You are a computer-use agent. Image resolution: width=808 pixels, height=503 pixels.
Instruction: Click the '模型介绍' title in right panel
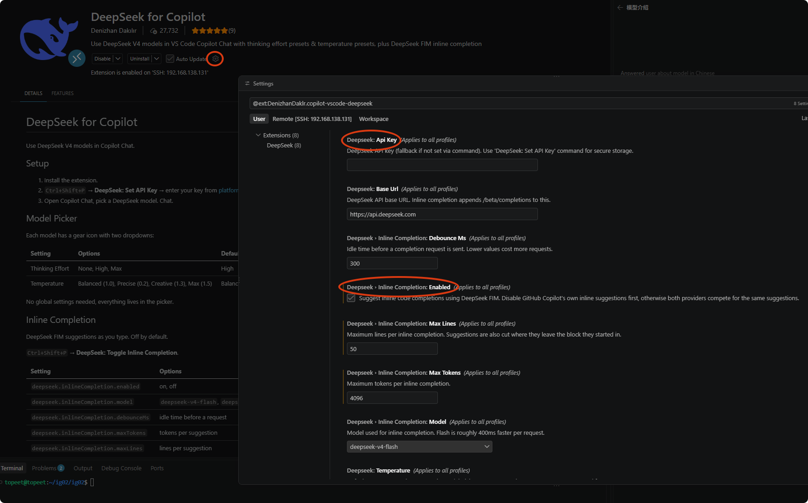[637, 7]
